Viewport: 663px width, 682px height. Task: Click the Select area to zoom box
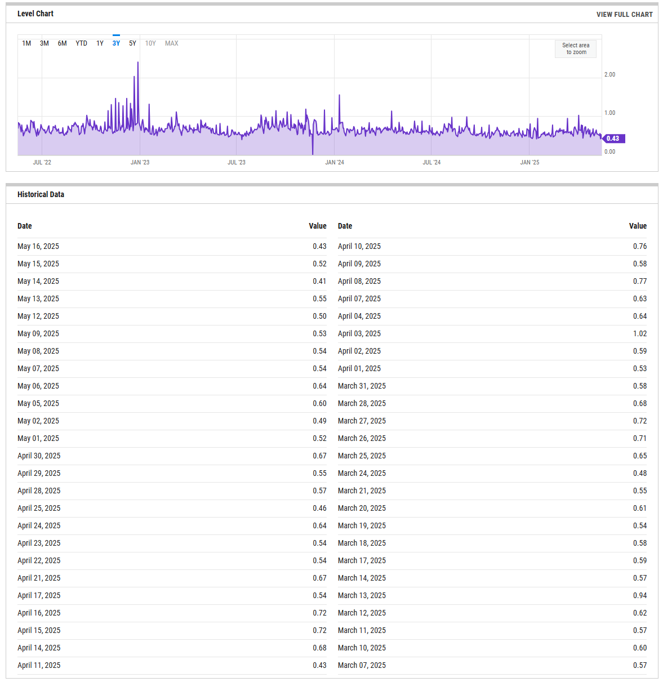[576, 49]
